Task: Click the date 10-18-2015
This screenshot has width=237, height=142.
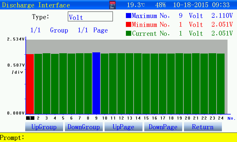Action: (x=190, y=5)
